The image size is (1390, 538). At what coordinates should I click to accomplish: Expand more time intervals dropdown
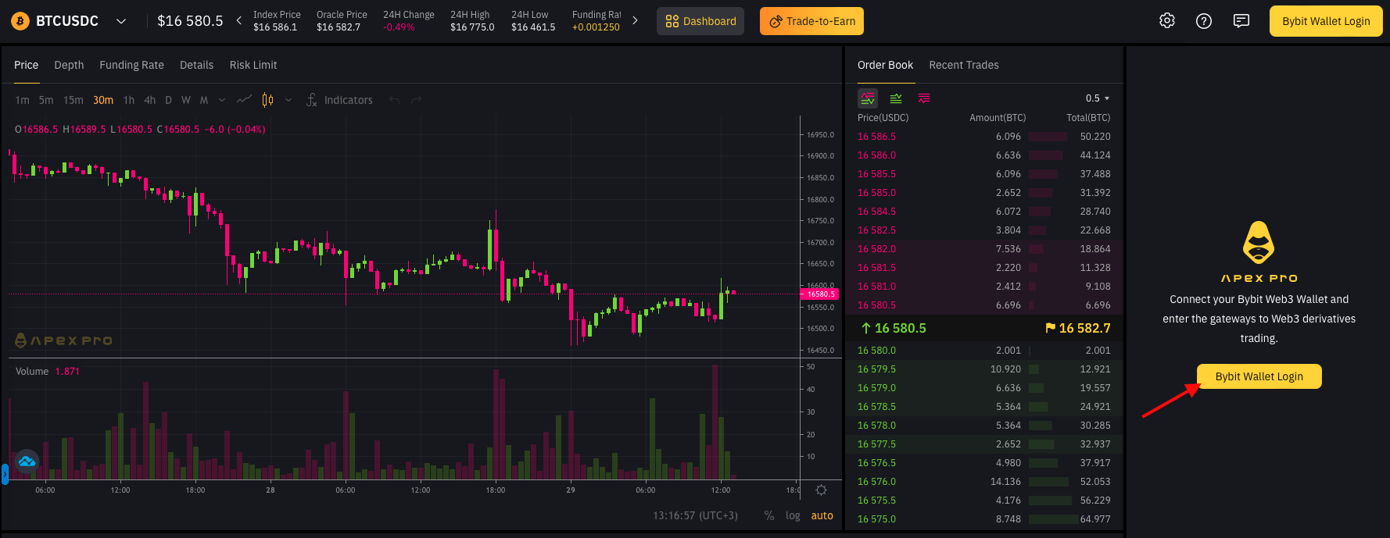click(222, 100)
